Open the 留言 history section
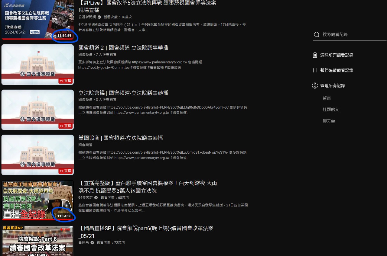The width and height of the screenshot is (387, 256). pyautogui.click(x=327, y=98)
